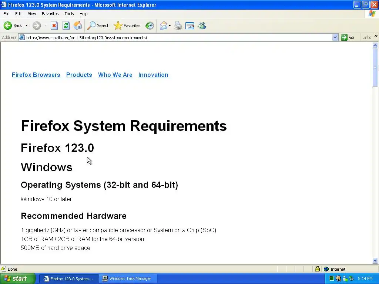Open History via the clock icon
The height and width of the screenshot is (284, 379).
click(x=150, y=26)
